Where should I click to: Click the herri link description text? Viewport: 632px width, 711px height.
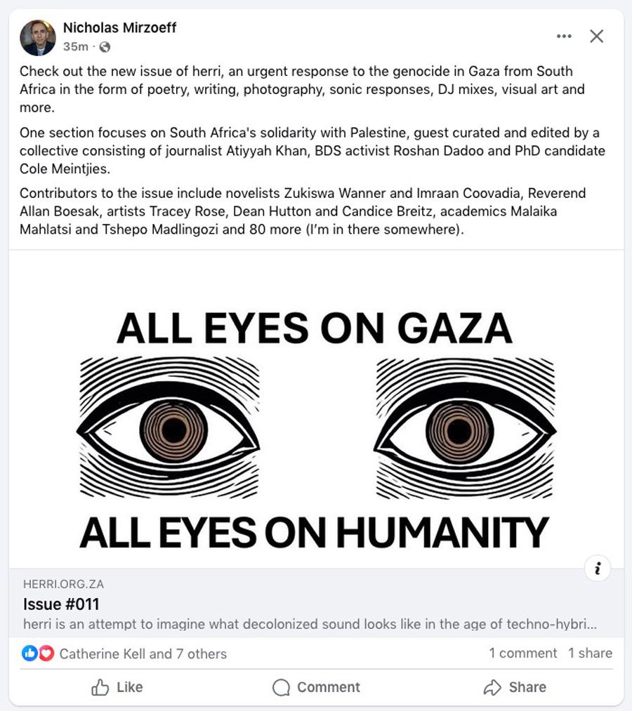click(310, 624)
